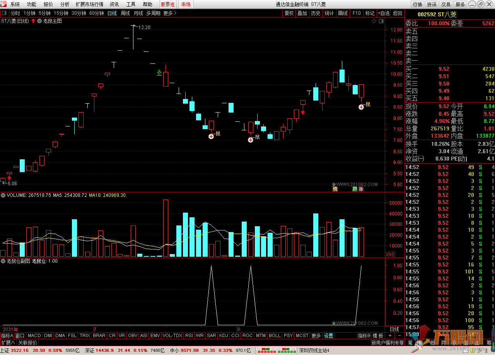Open the 功能 menu

pyautogui.click(x=32, y=4)
